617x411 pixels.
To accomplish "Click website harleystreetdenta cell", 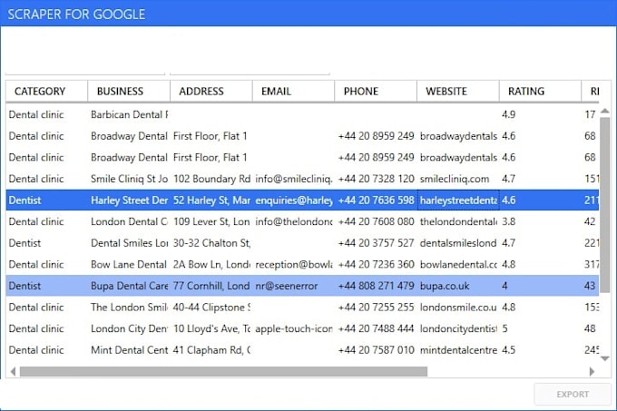I will 458,201.
